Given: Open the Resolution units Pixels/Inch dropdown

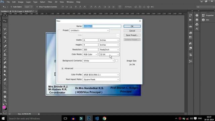Looking at the screenshot, I should (109, 50).
